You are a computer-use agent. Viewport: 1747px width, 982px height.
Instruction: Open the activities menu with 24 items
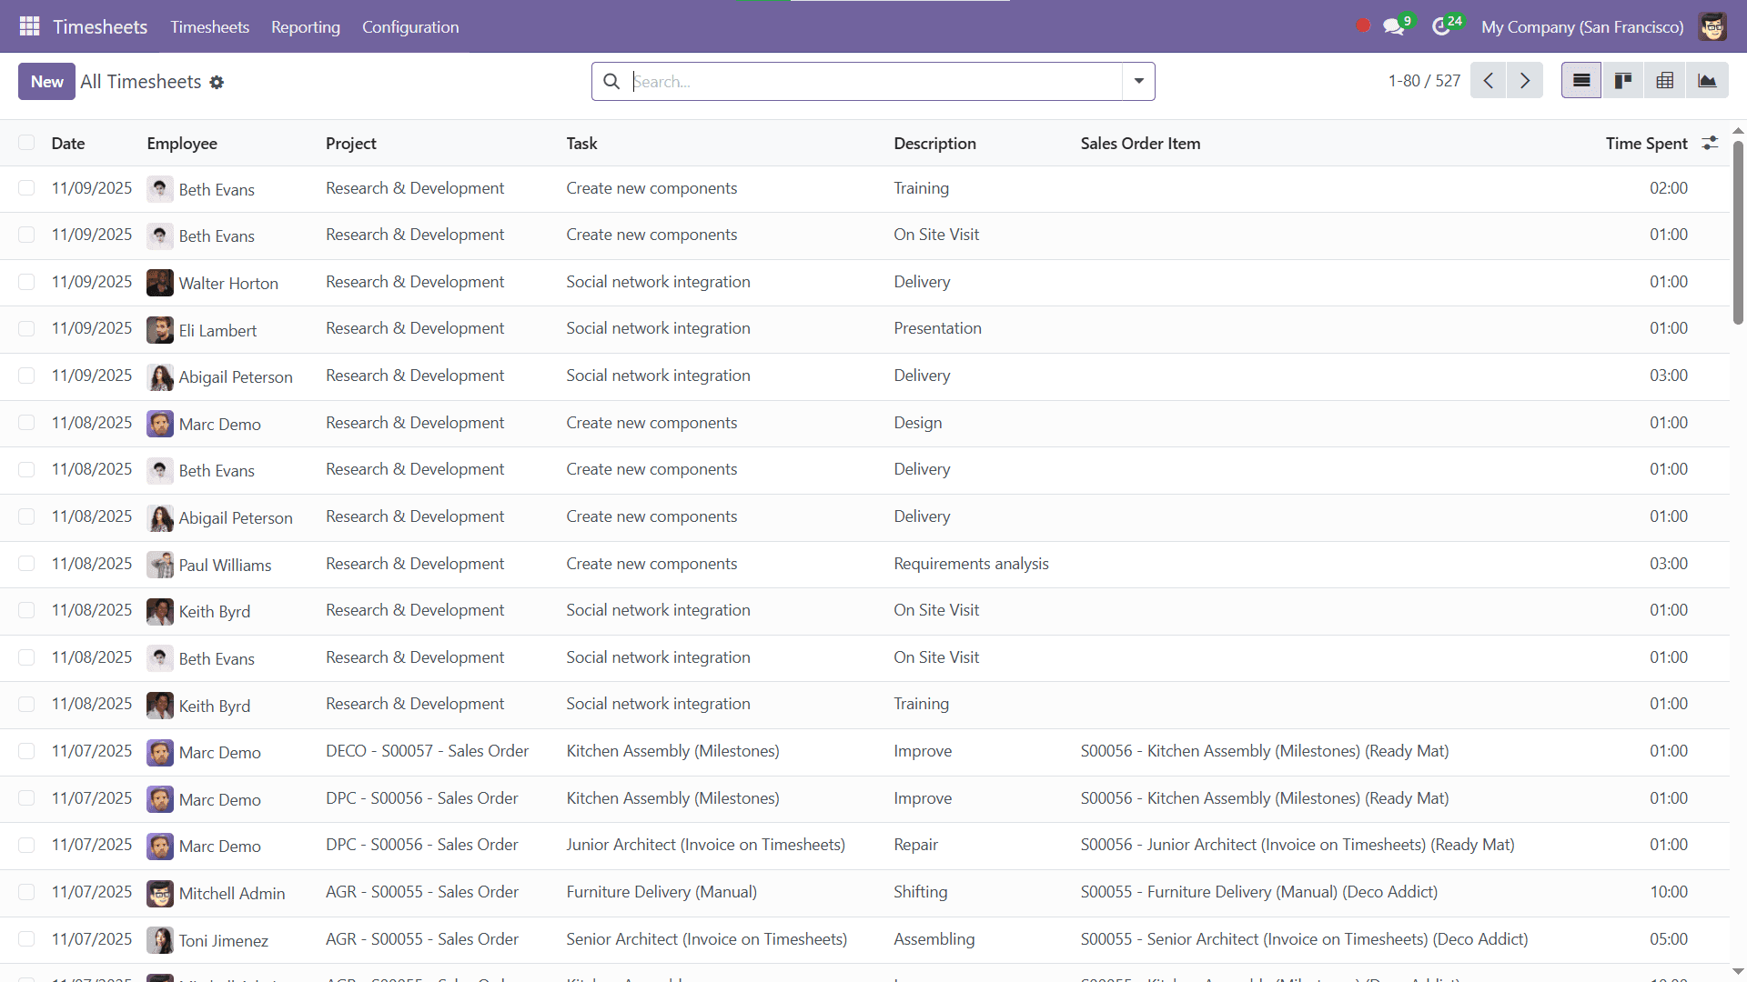coord(1443,26)
